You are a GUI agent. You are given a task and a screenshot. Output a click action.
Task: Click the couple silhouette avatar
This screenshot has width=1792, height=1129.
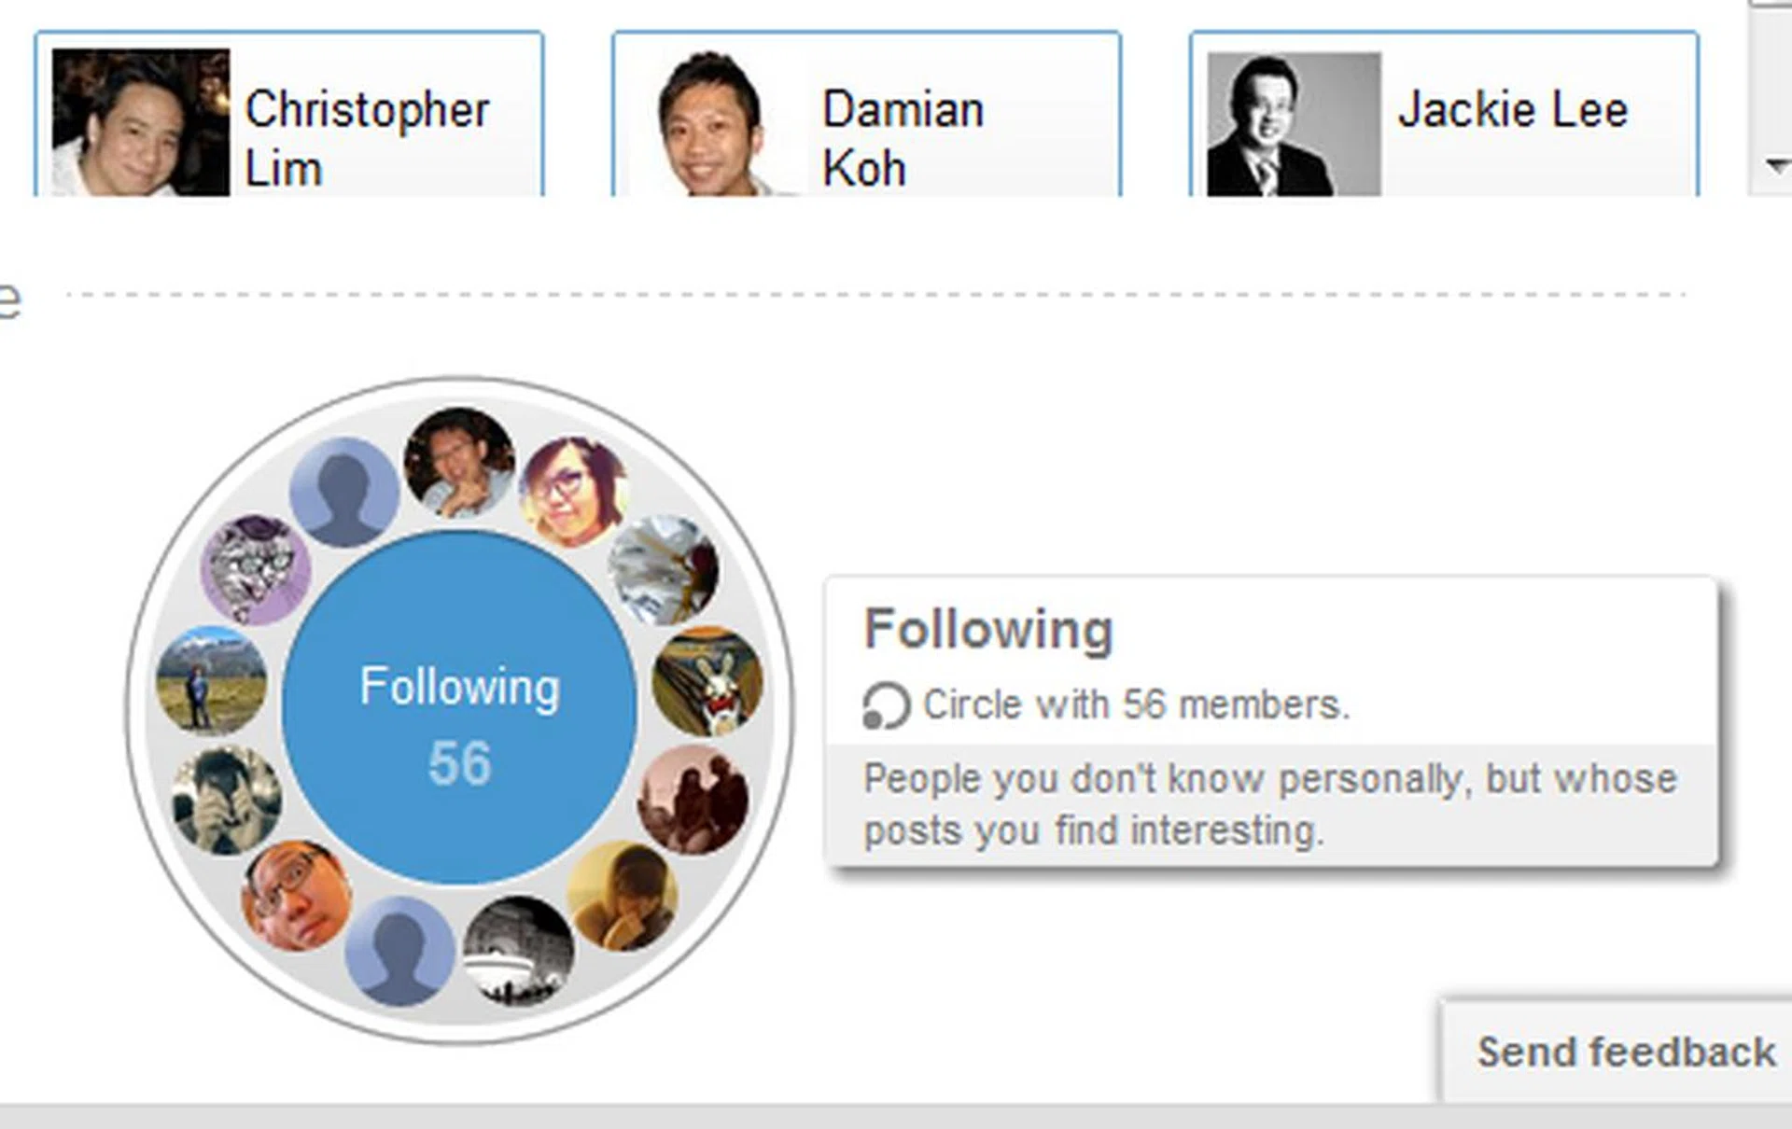693,800
